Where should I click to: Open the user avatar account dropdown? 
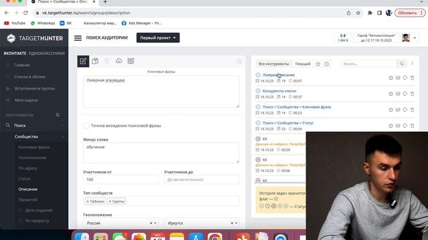pyautogui.click(x=410, y=38)
